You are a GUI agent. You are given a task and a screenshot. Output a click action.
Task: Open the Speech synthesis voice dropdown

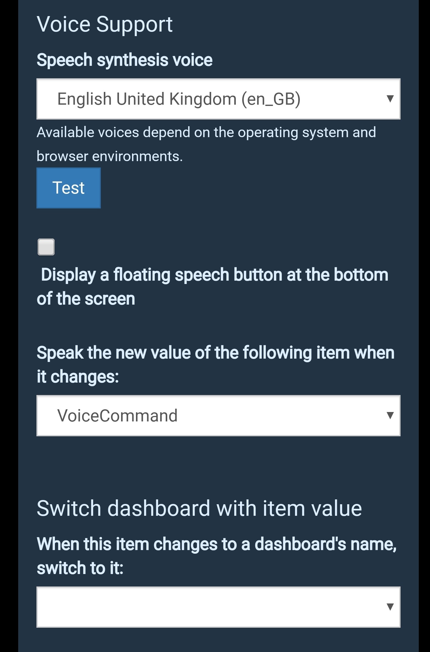click(218, 99)
